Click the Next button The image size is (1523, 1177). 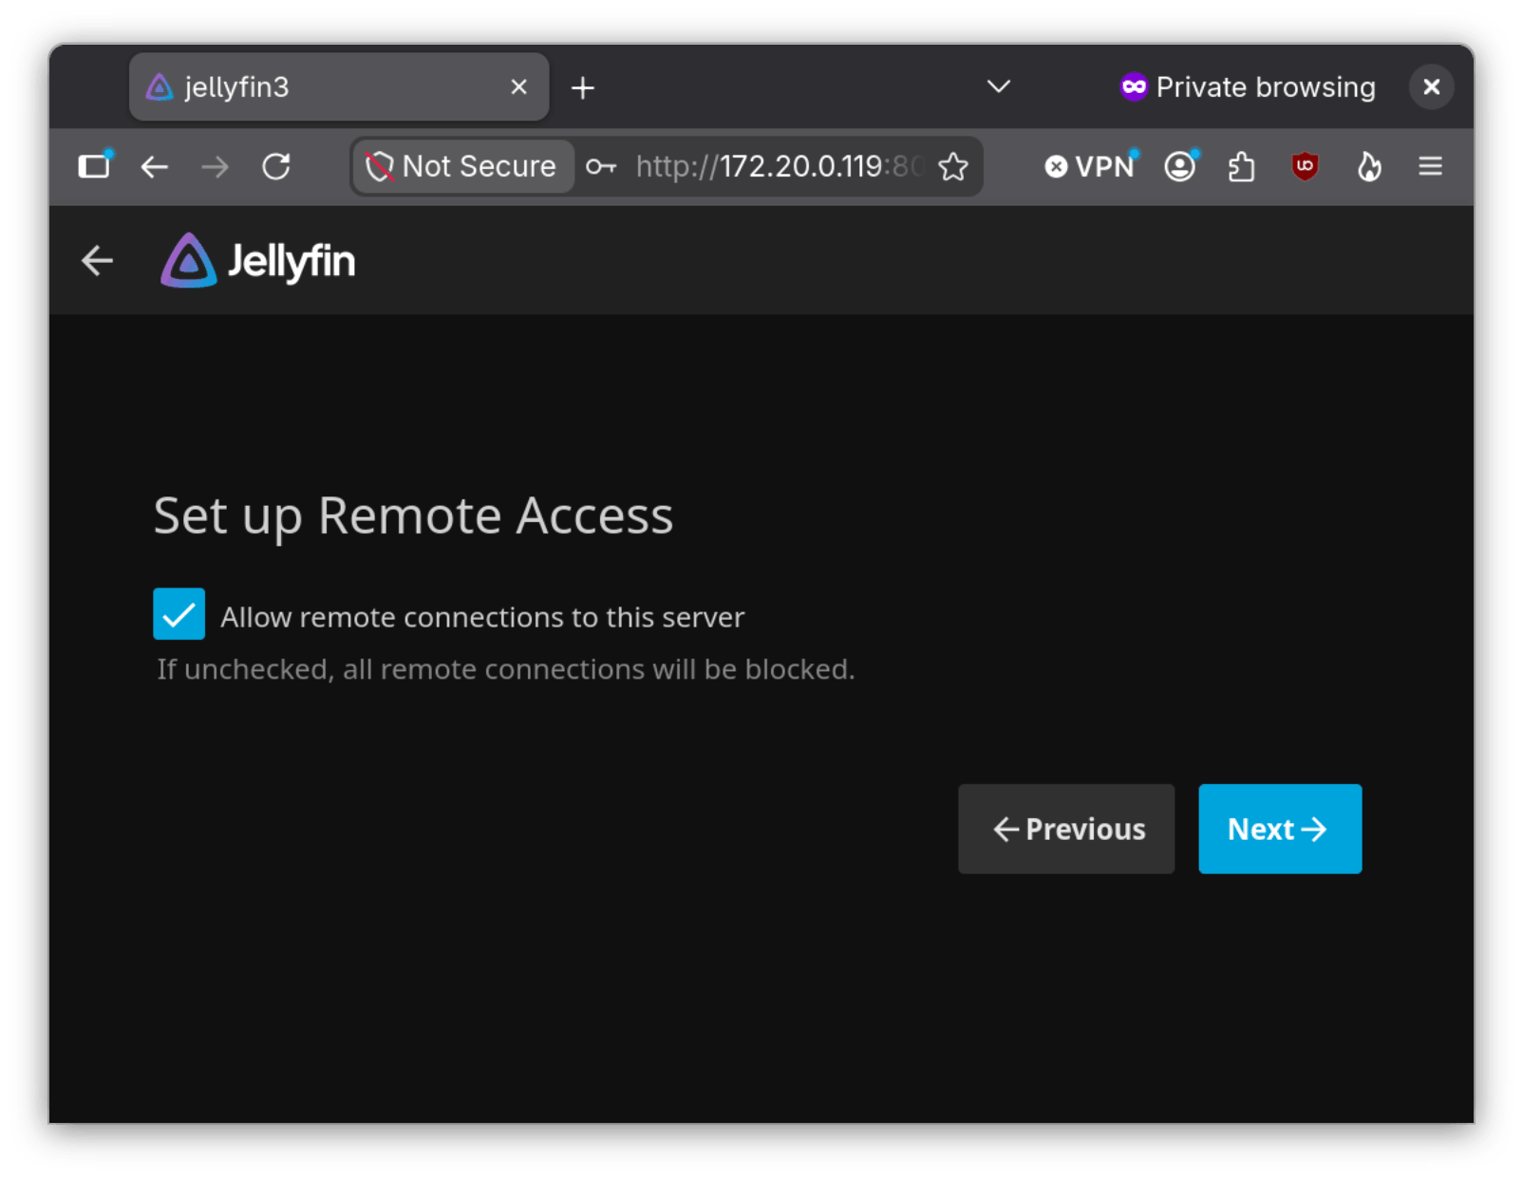click(x=1280, y=829)
